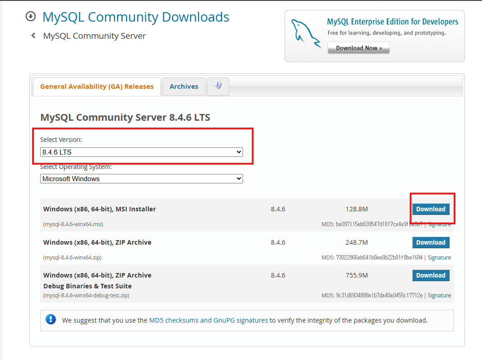
Task: Click MySQL Enterprise Edition for Developers title
Action: pos(393,22)
